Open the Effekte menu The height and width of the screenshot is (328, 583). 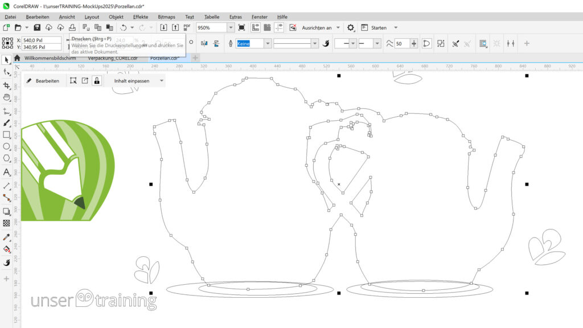141,17
